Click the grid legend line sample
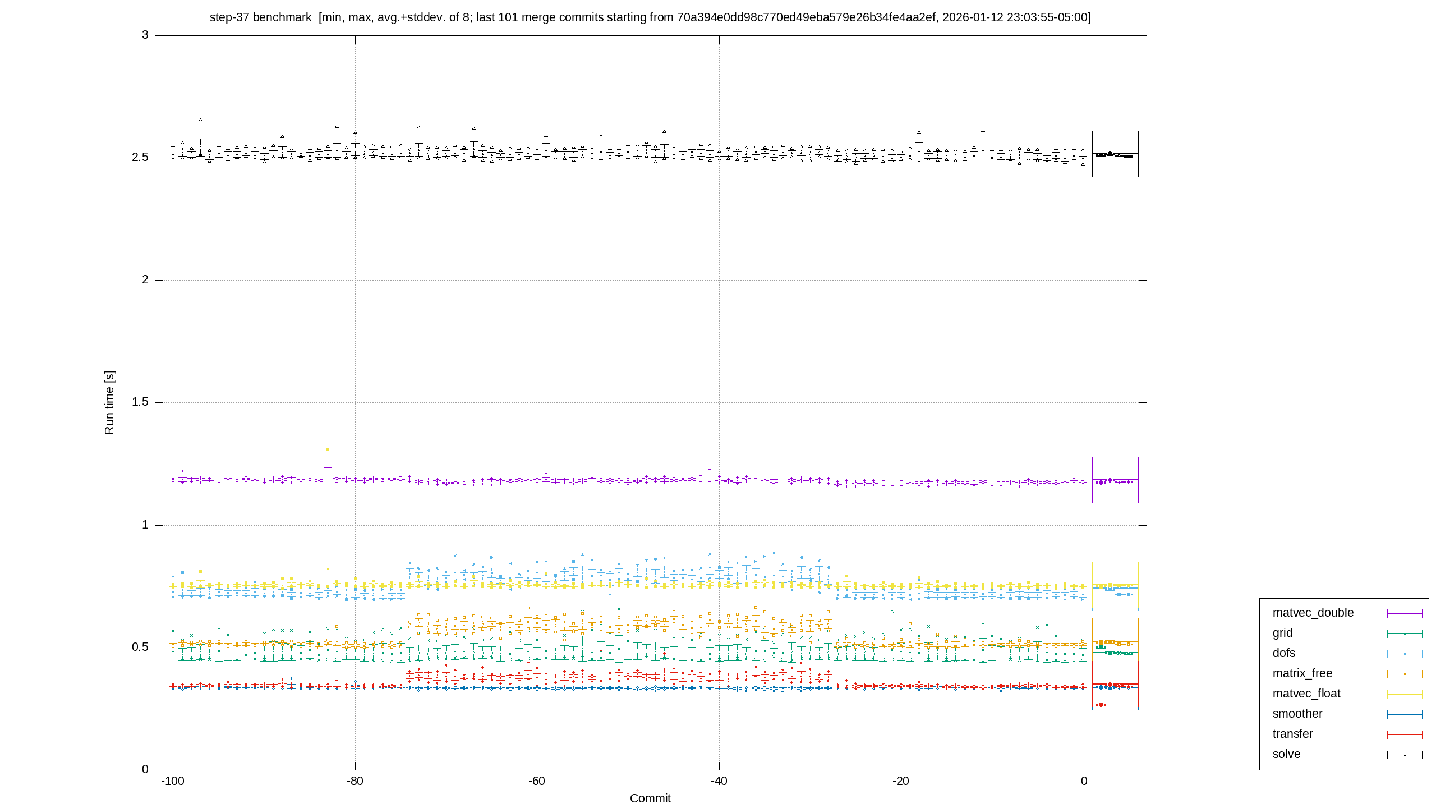 click(x=1405, y=633)
